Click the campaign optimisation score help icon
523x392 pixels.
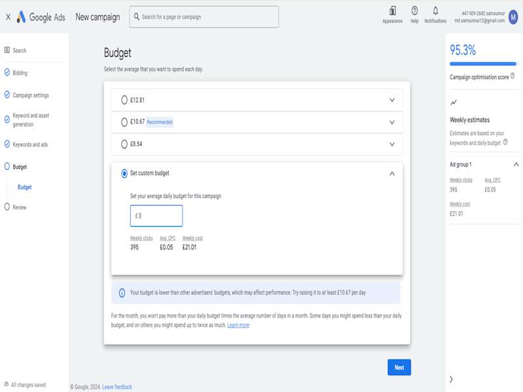click(x=513, y=76)
